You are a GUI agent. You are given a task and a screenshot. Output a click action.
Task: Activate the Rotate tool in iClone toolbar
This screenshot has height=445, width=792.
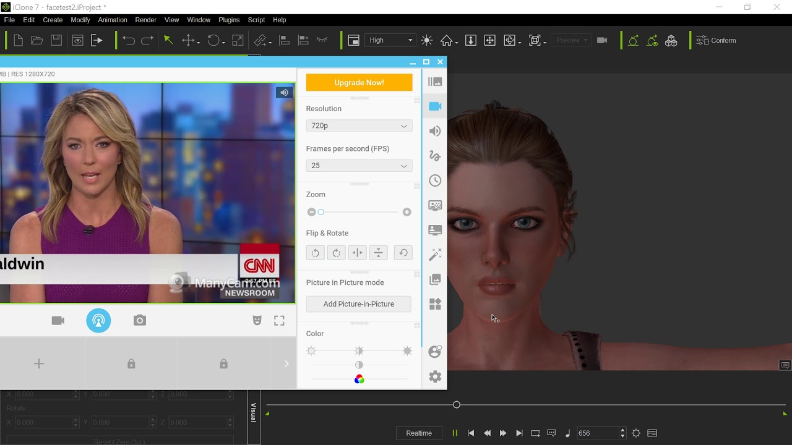(213, 40)
